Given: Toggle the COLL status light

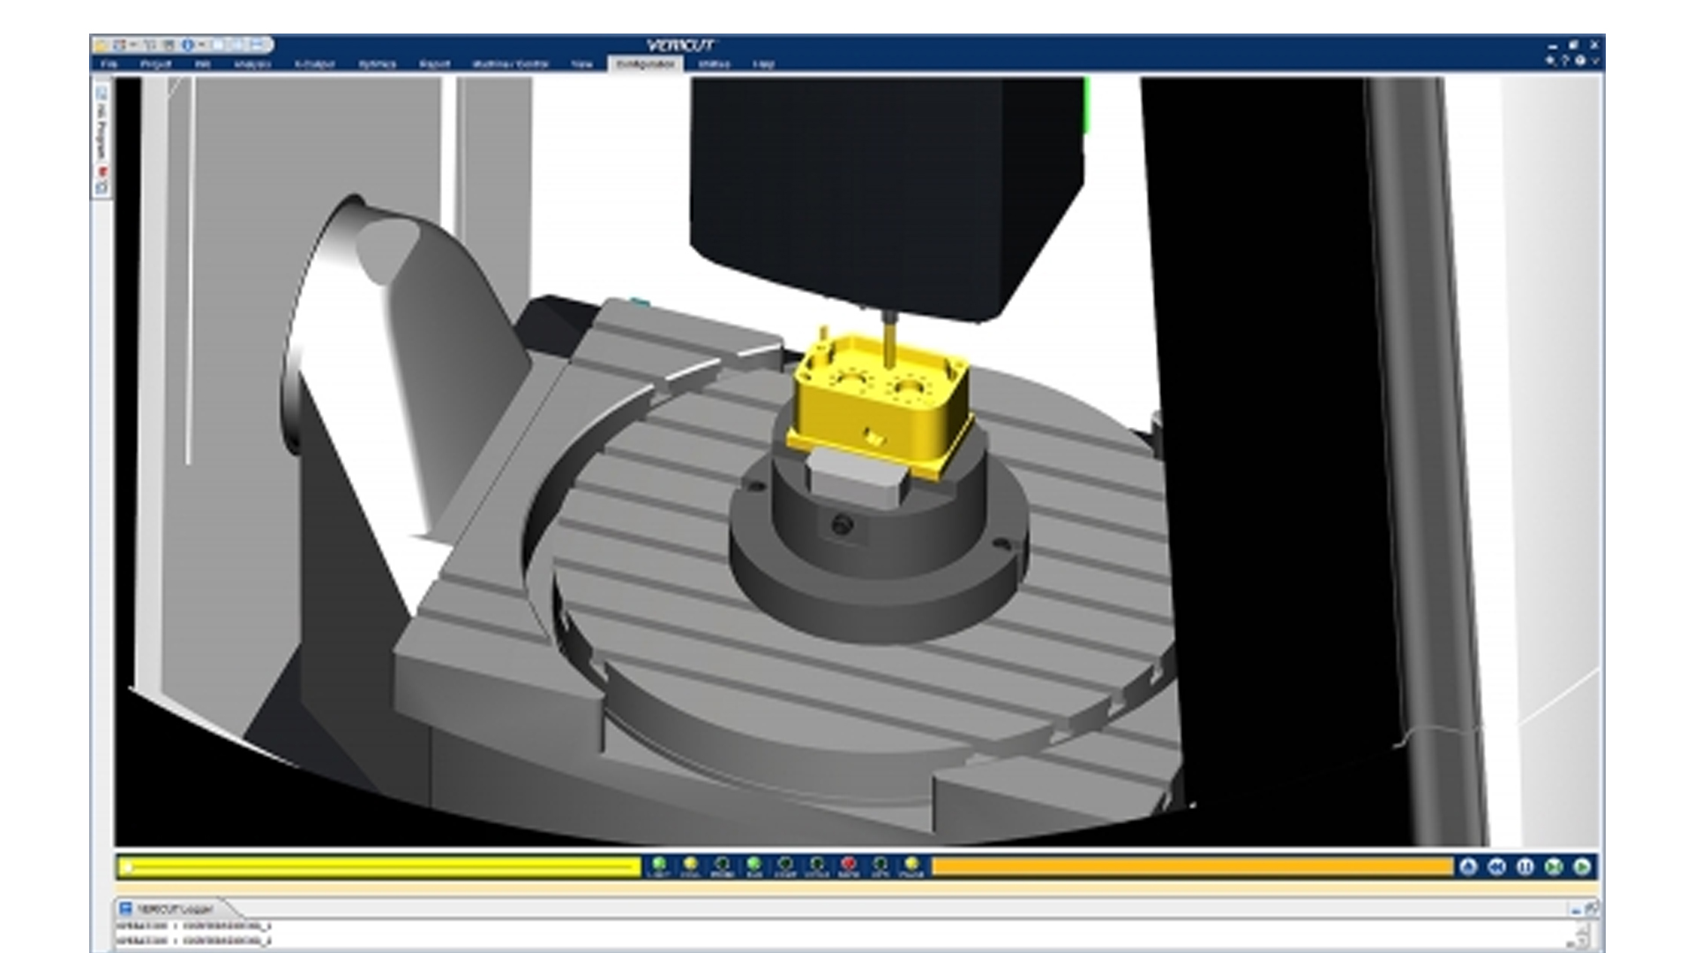Looking at the screenshot, I should pos(690,864).
